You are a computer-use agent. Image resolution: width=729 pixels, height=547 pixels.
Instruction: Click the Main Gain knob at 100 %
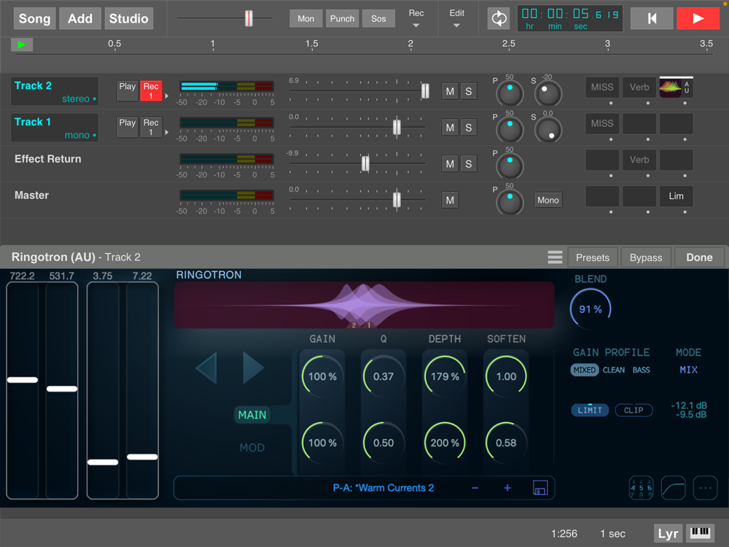point(322,376)
